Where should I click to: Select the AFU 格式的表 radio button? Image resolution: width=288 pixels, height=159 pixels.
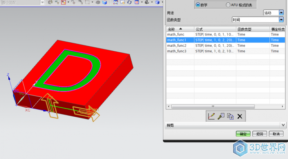[228, 5]
